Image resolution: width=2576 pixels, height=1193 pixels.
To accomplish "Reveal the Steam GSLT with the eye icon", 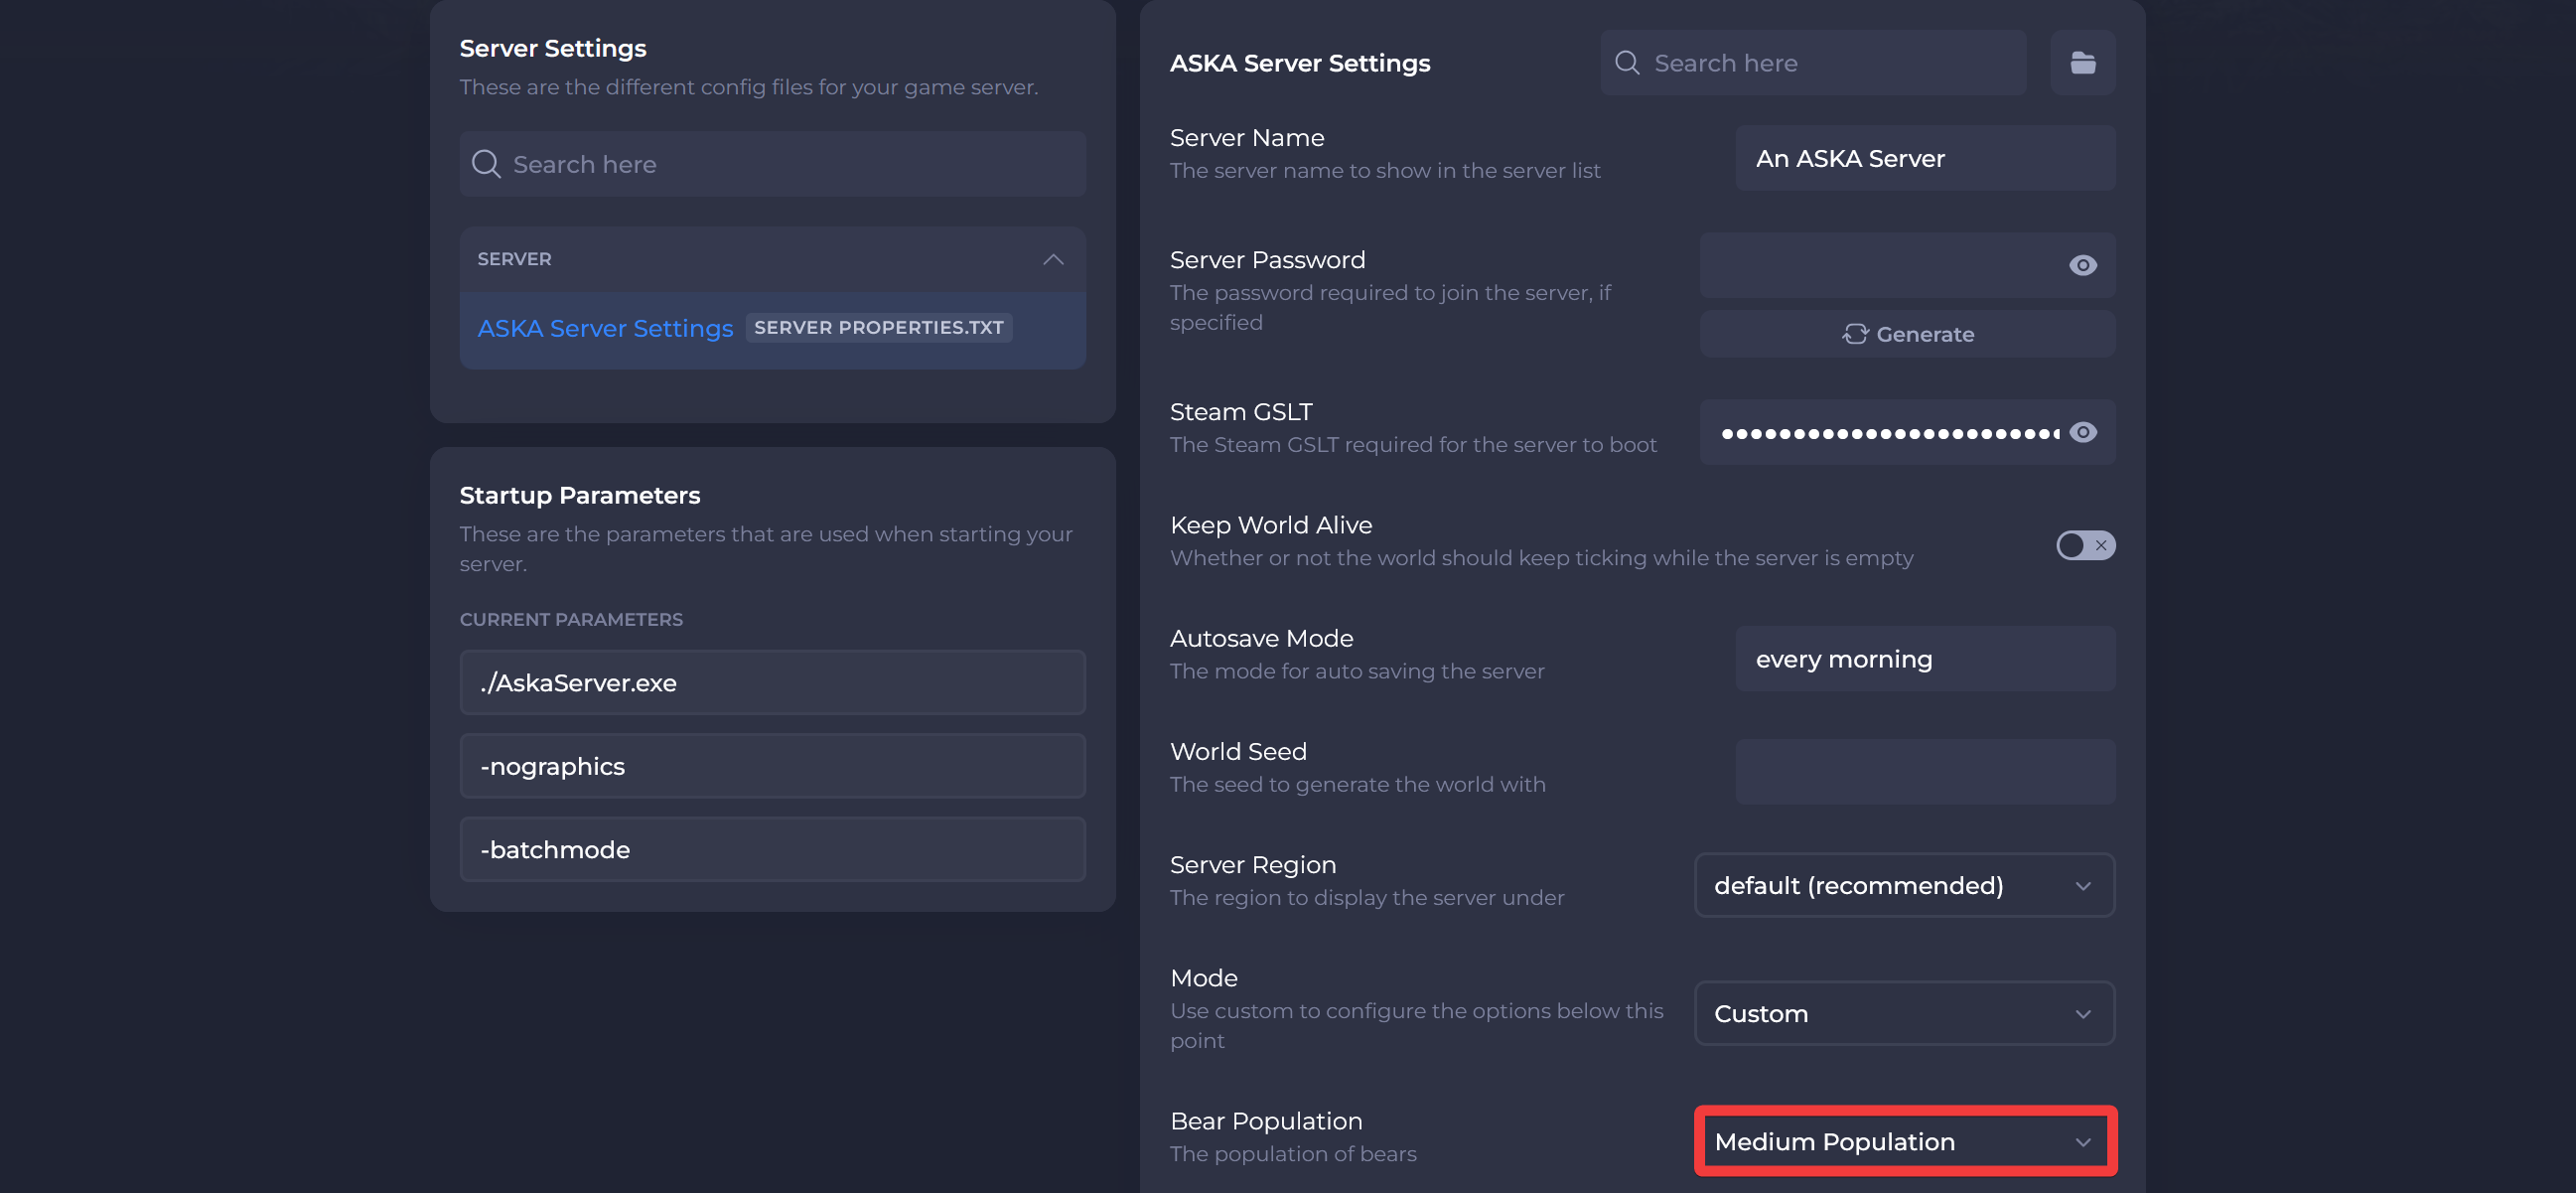I will pyautogui.click(x=2082, y=432).
